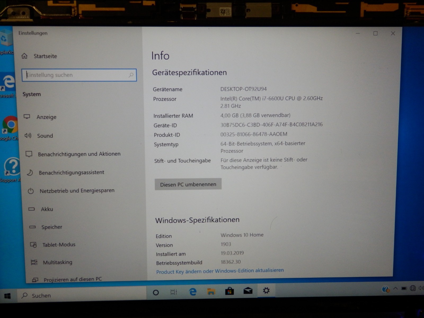The image size is (424, 318).
Task: Open the Windows Start menu
Action: (x=7, y=296)
